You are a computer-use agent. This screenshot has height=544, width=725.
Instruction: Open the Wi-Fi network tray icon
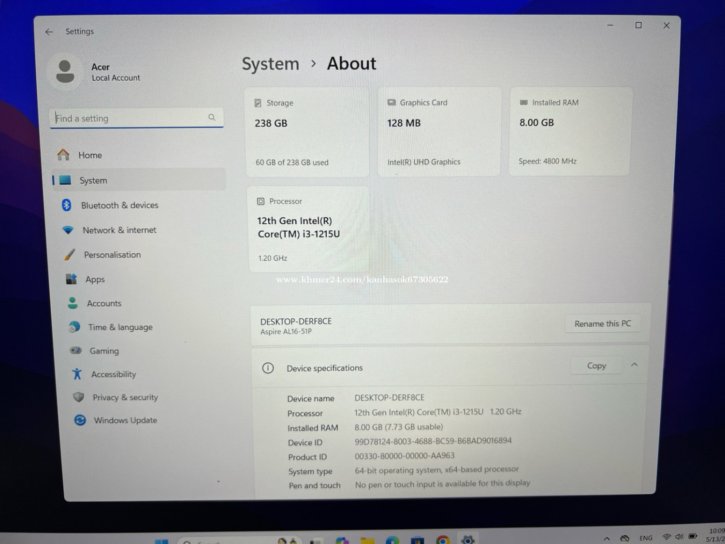click(667, 537)
